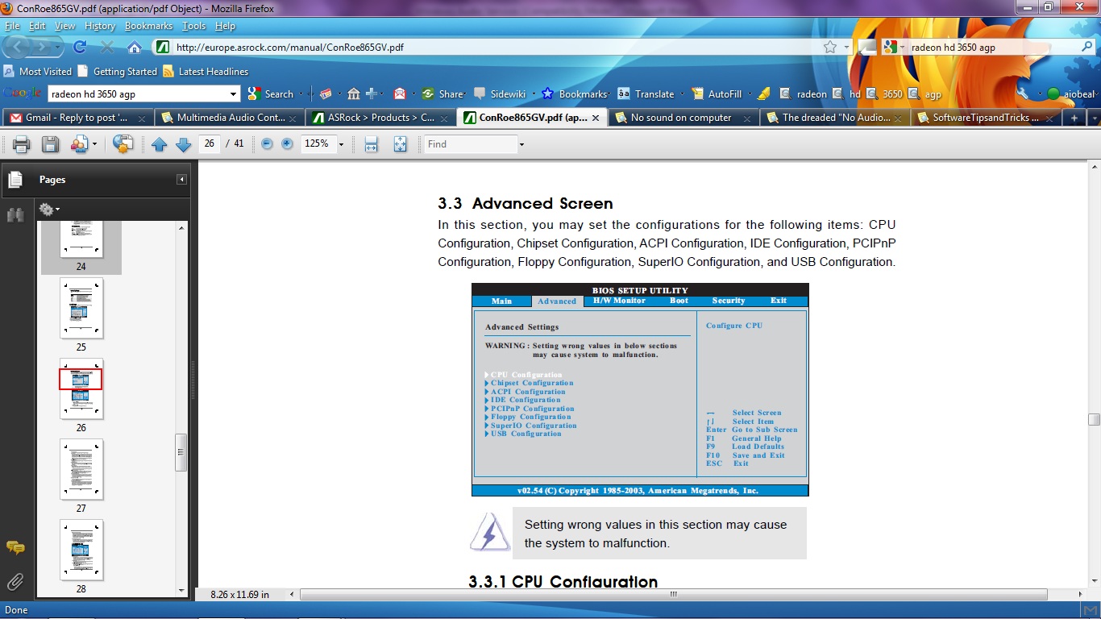Image resolution: width=1101 pixels, height=619 pixels.
Task: Open the Find options dropdown arrow
Action: (521, 144)
